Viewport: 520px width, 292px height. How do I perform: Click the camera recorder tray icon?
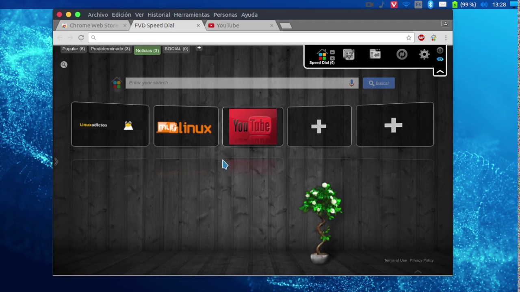pyautogui.click(x=369, y=4)
